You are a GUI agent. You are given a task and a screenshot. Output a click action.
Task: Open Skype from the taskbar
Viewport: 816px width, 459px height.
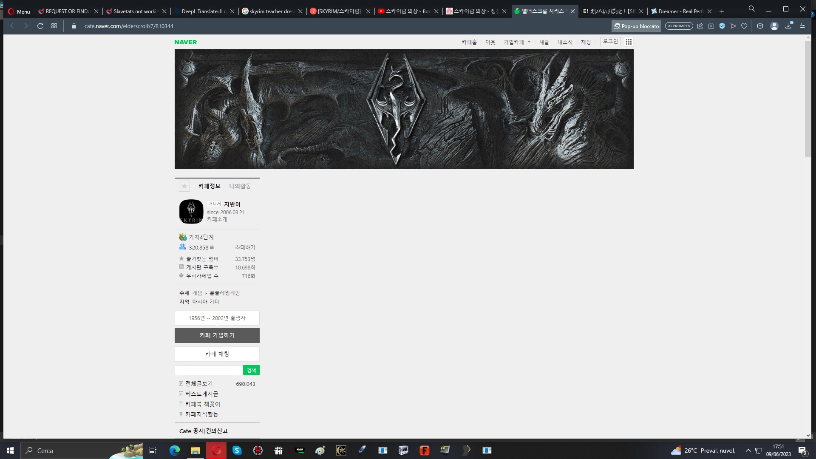(237, 450)
